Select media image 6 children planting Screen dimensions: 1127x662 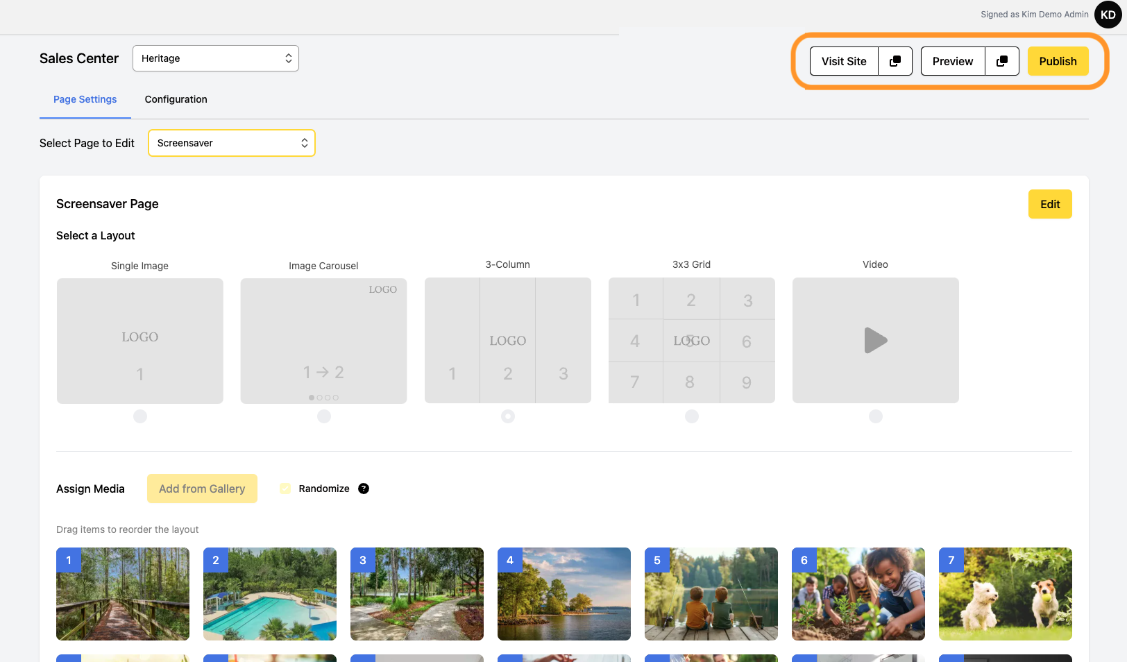pyautogui.click(x=858, y=594)
